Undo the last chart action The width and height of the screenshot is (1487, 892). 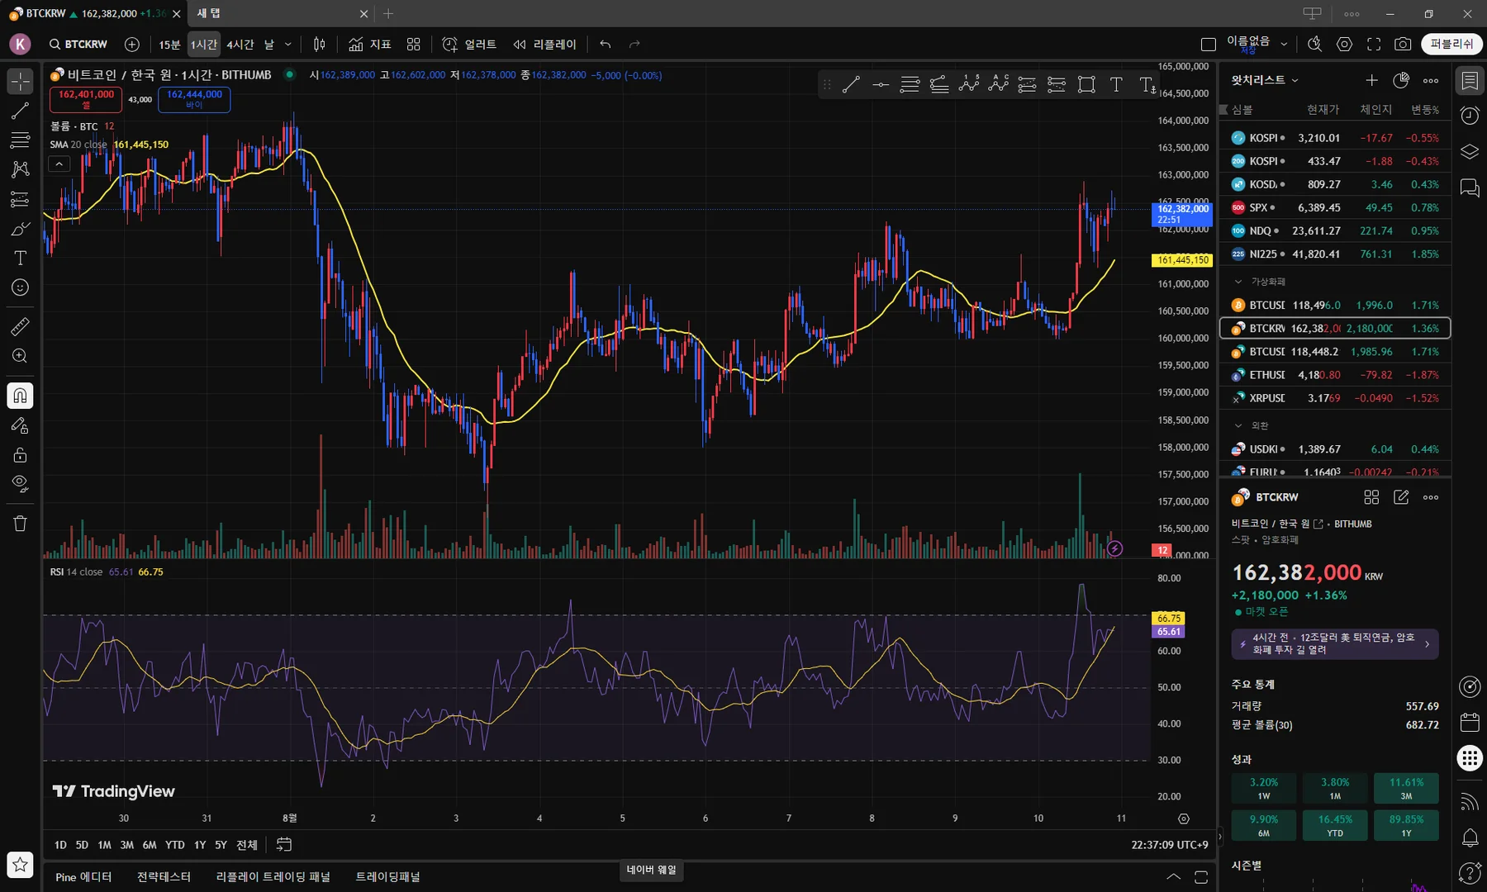(606, 45)
